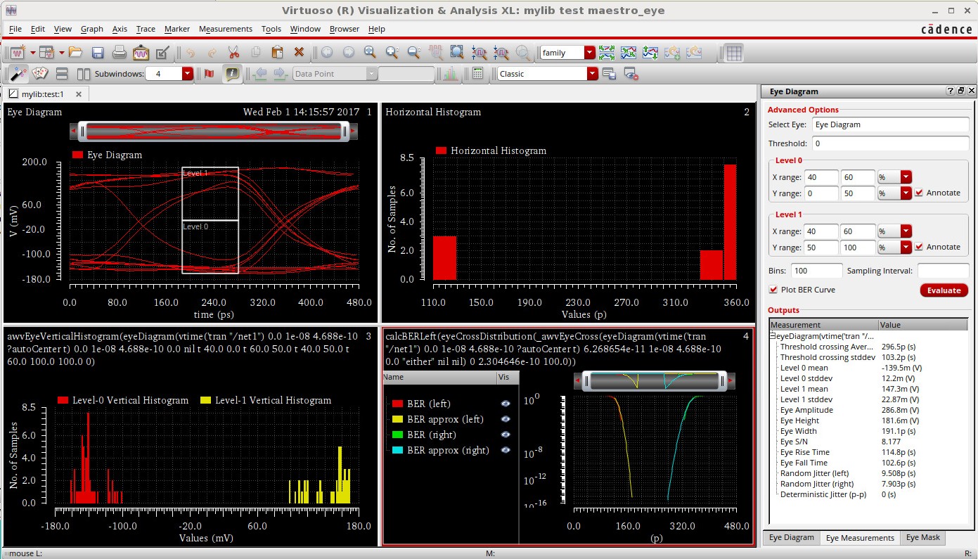Save the session with the floppy disk icon
The width and height of the screenshot is (978, 559).
98,53
